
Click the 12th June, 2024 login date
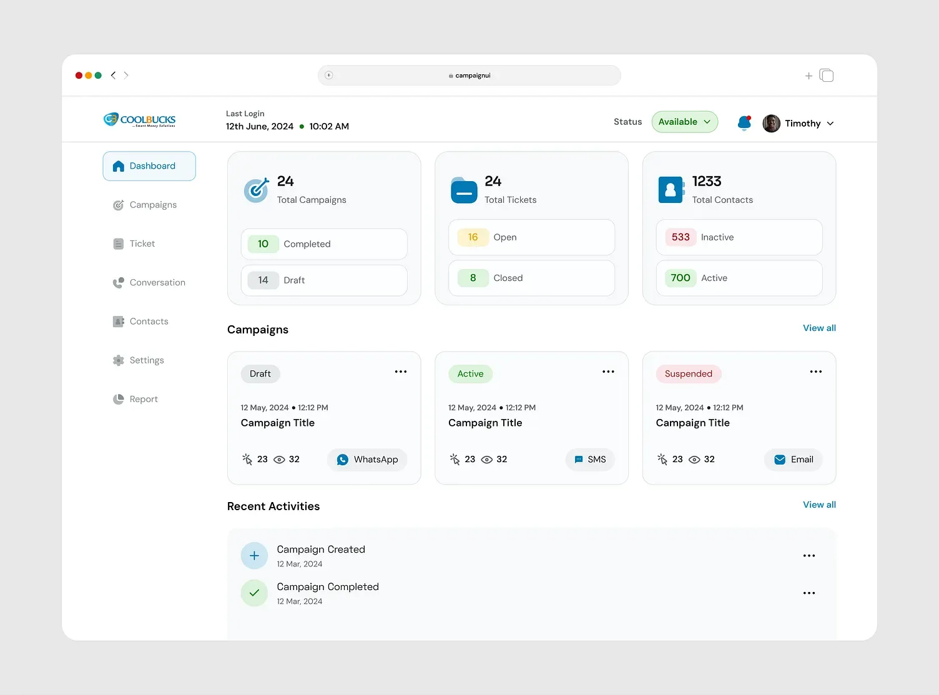(x=260, y=126)
